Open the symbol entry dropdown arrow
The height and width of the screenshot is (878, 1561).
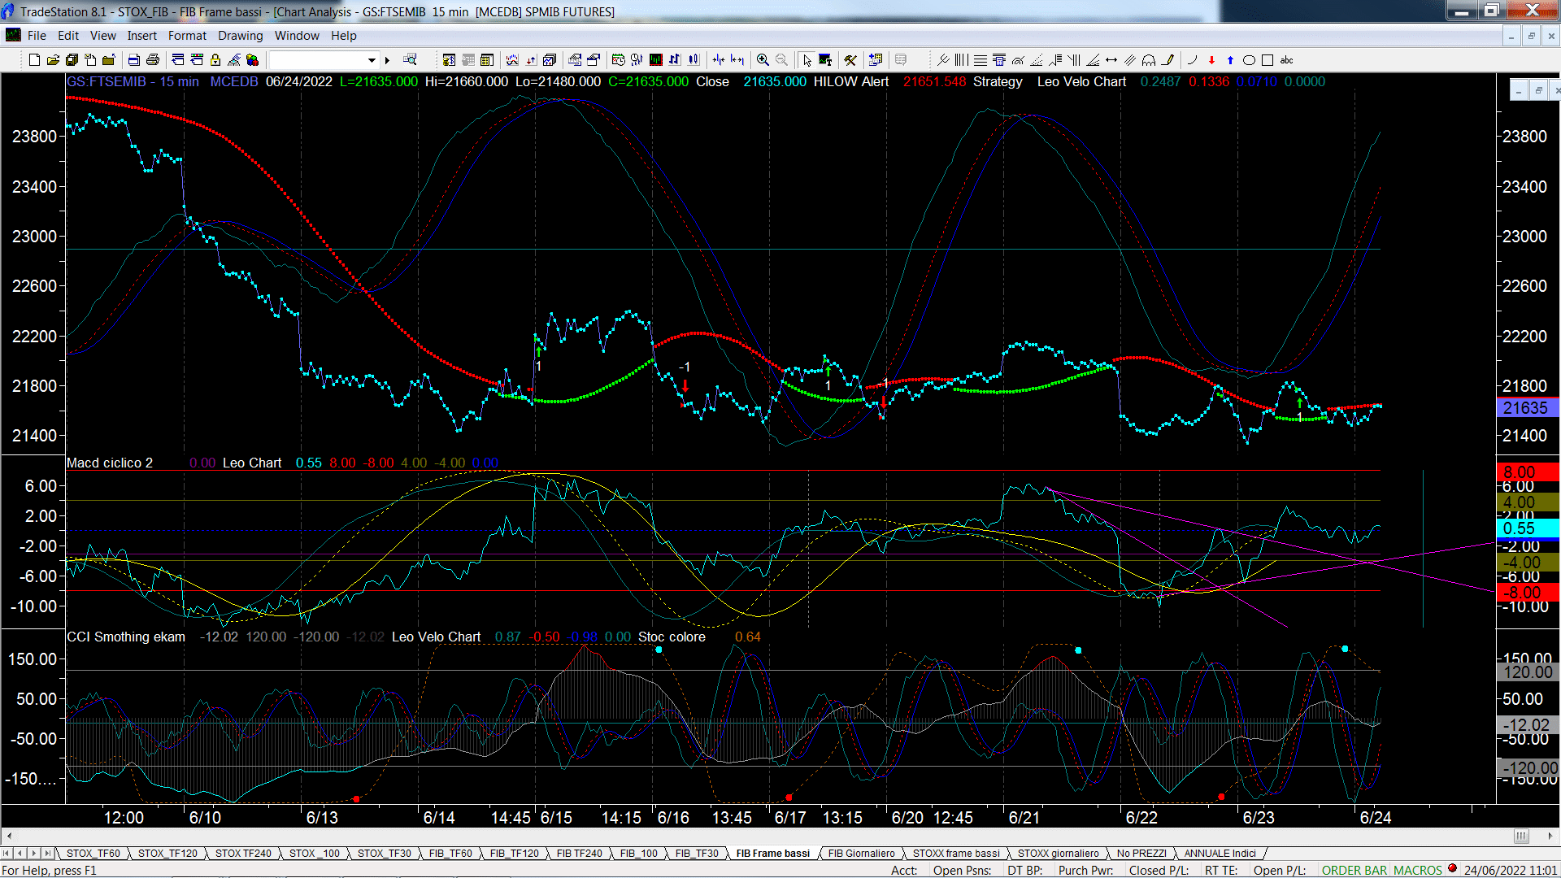372,60
